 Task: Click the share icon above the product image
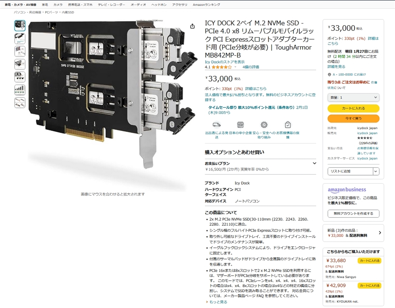click(192, 26)
